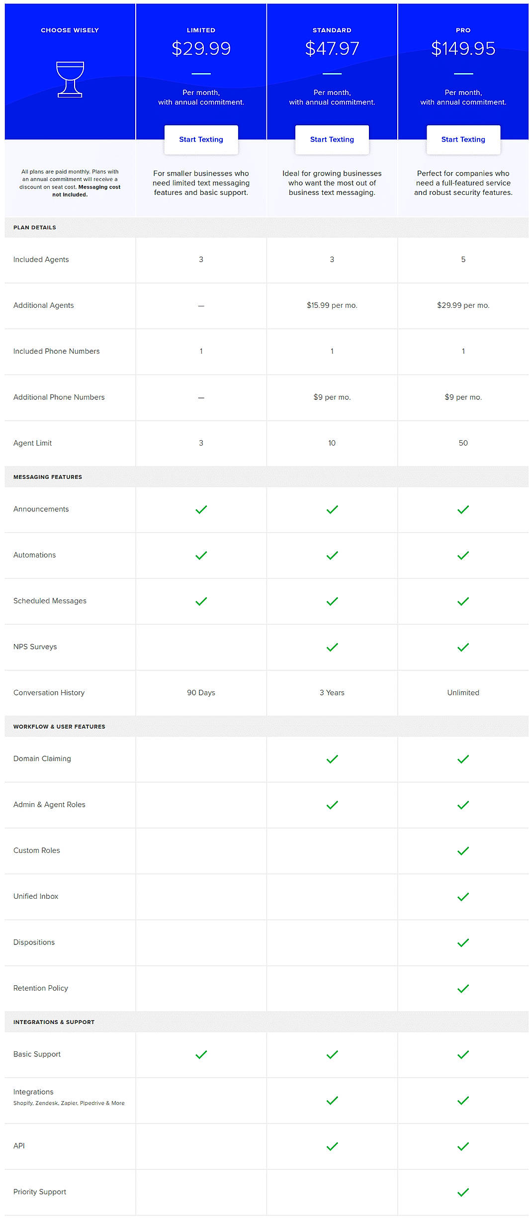Screen dimensions: 532x1220
Task: Click the Priority Support checkmark for Pro
Action: [x=463, y=1191]
